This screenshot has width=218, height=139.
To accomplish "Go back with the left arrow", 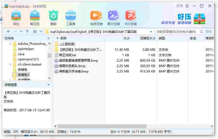I will coord(9,32).
